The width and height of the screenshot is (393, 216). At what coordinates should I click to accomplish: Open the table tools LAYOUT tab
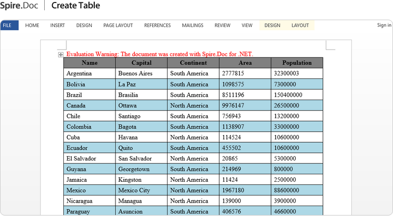(300, 26)
